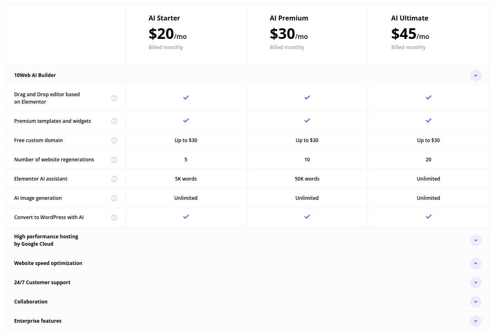Expand High performance hosting by Google Cloud

(x=475, y=240)
